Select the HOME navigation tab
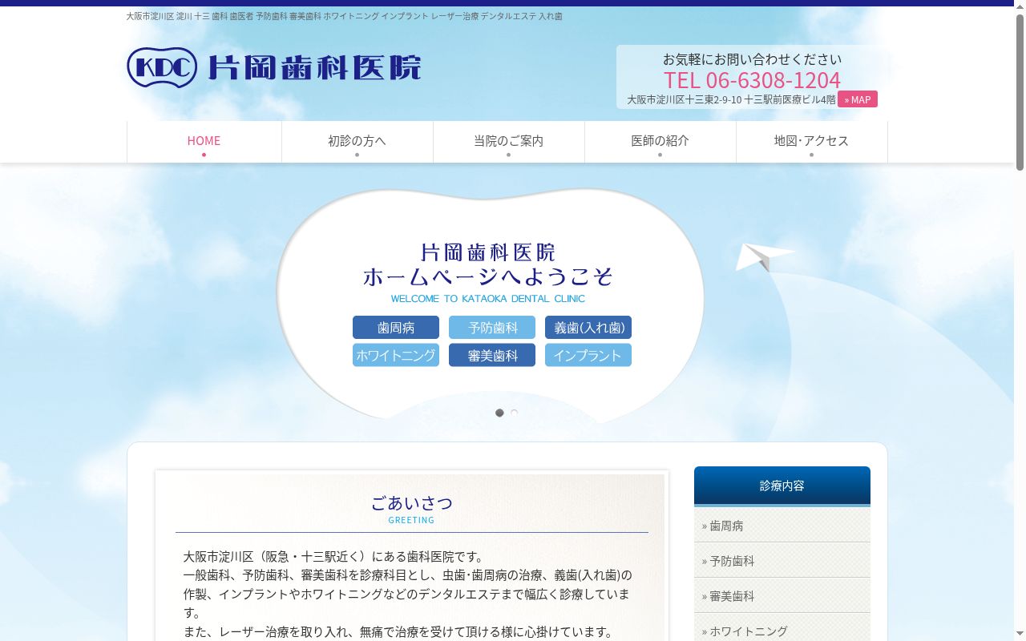The image size is (1026, 641). click(204, 142)
